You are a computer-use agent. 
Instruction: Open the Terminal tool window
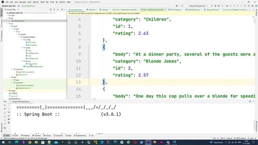pos(37,136)
